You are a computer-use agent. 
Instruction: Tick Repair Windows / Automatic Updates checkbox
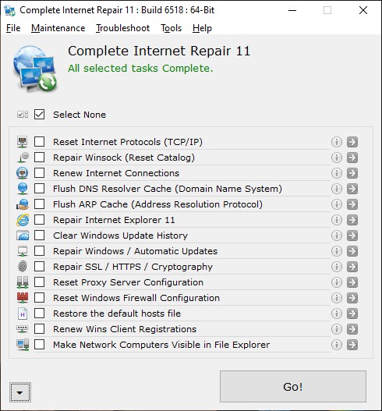pos(39,251)
